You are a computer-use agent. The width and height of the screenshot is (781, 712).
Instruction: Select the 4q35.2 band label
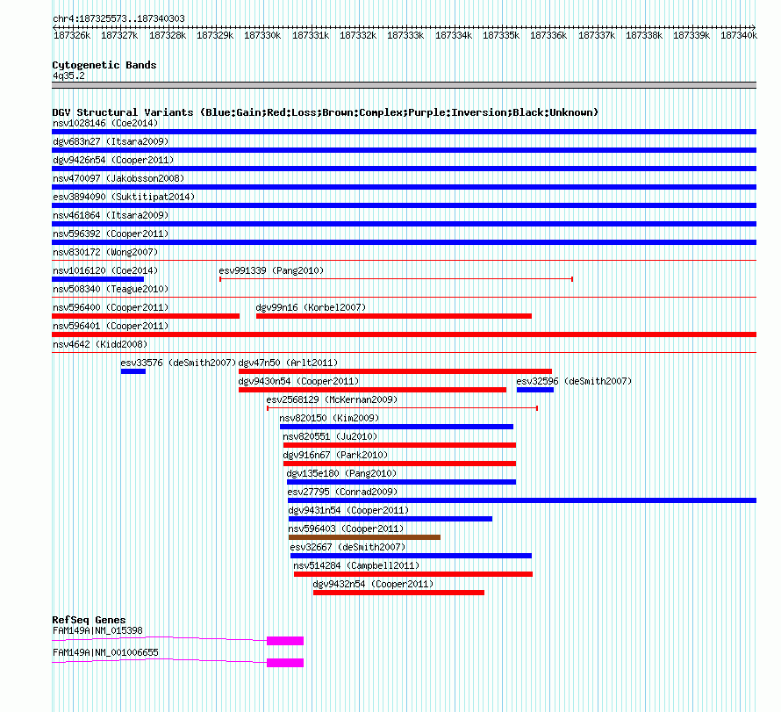pos(68,76)
